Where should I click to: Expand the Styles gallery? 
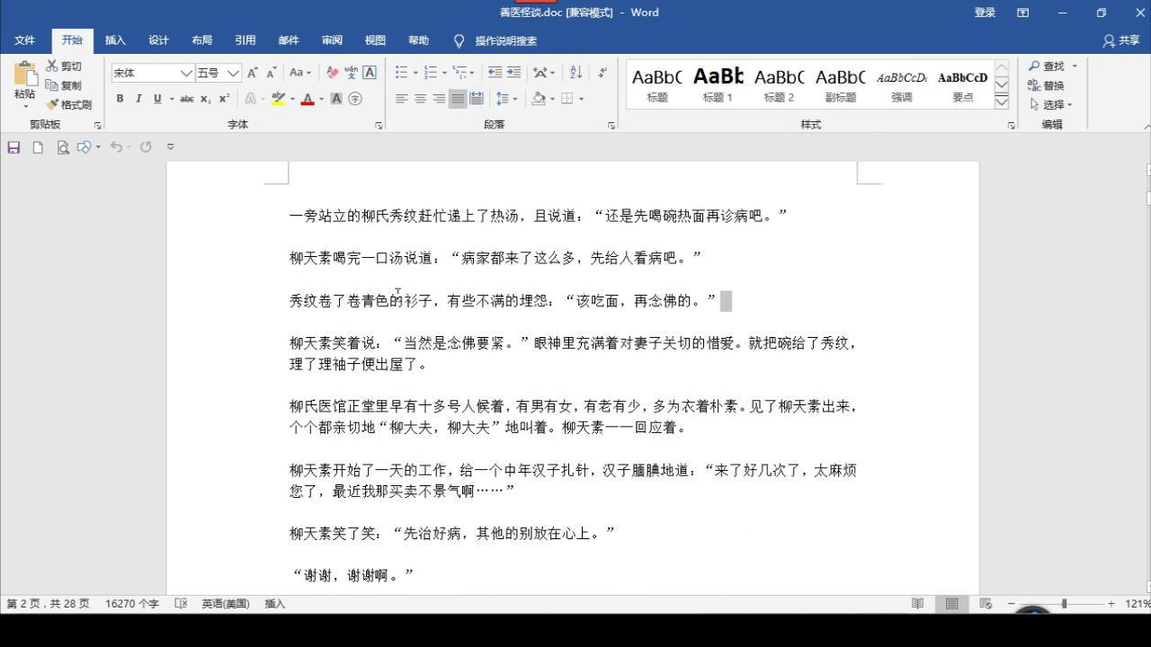click(x=1001, y=102)
